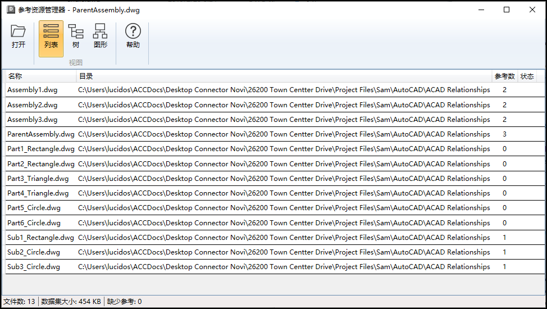547x309 pixels.
Task: Click the directory path of ParentAssembly.dwg
Action: click(284, 134)
